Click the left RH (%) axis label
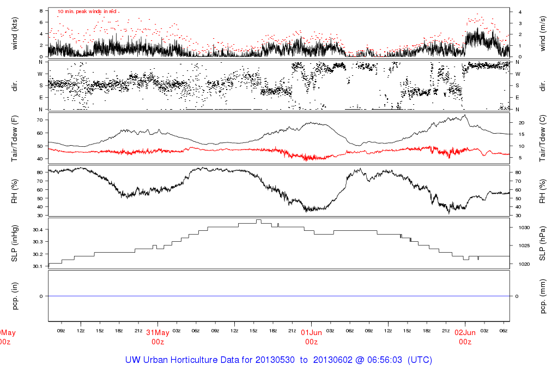This screenshot has width=558, height=382. point(14,191)
